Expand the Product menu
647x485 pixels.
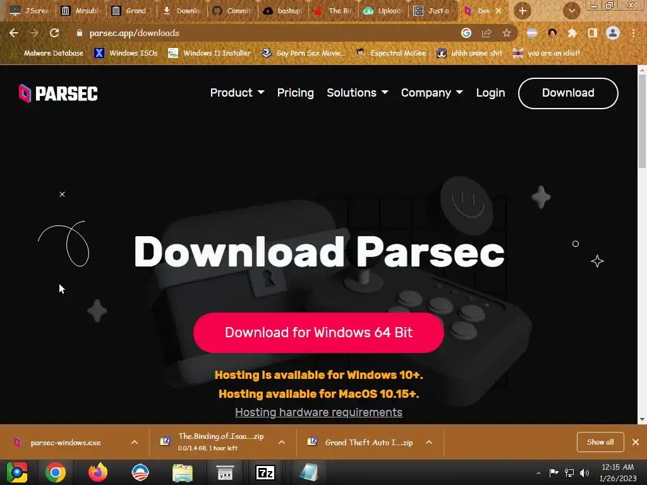(x=238, y=93)
